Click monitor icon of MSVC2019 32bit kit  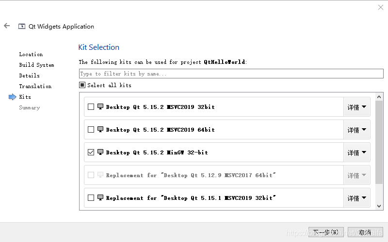(x=100, y=106)
